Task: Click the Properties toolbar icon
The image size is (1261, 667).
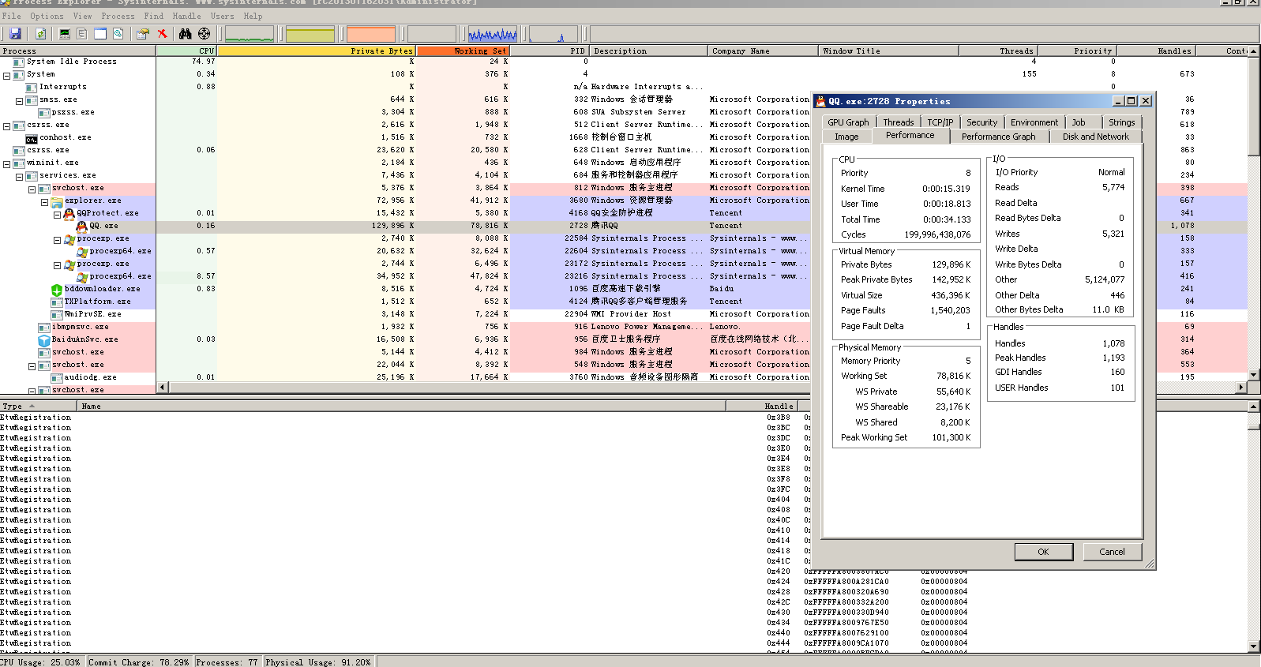Action: [143, 33]
